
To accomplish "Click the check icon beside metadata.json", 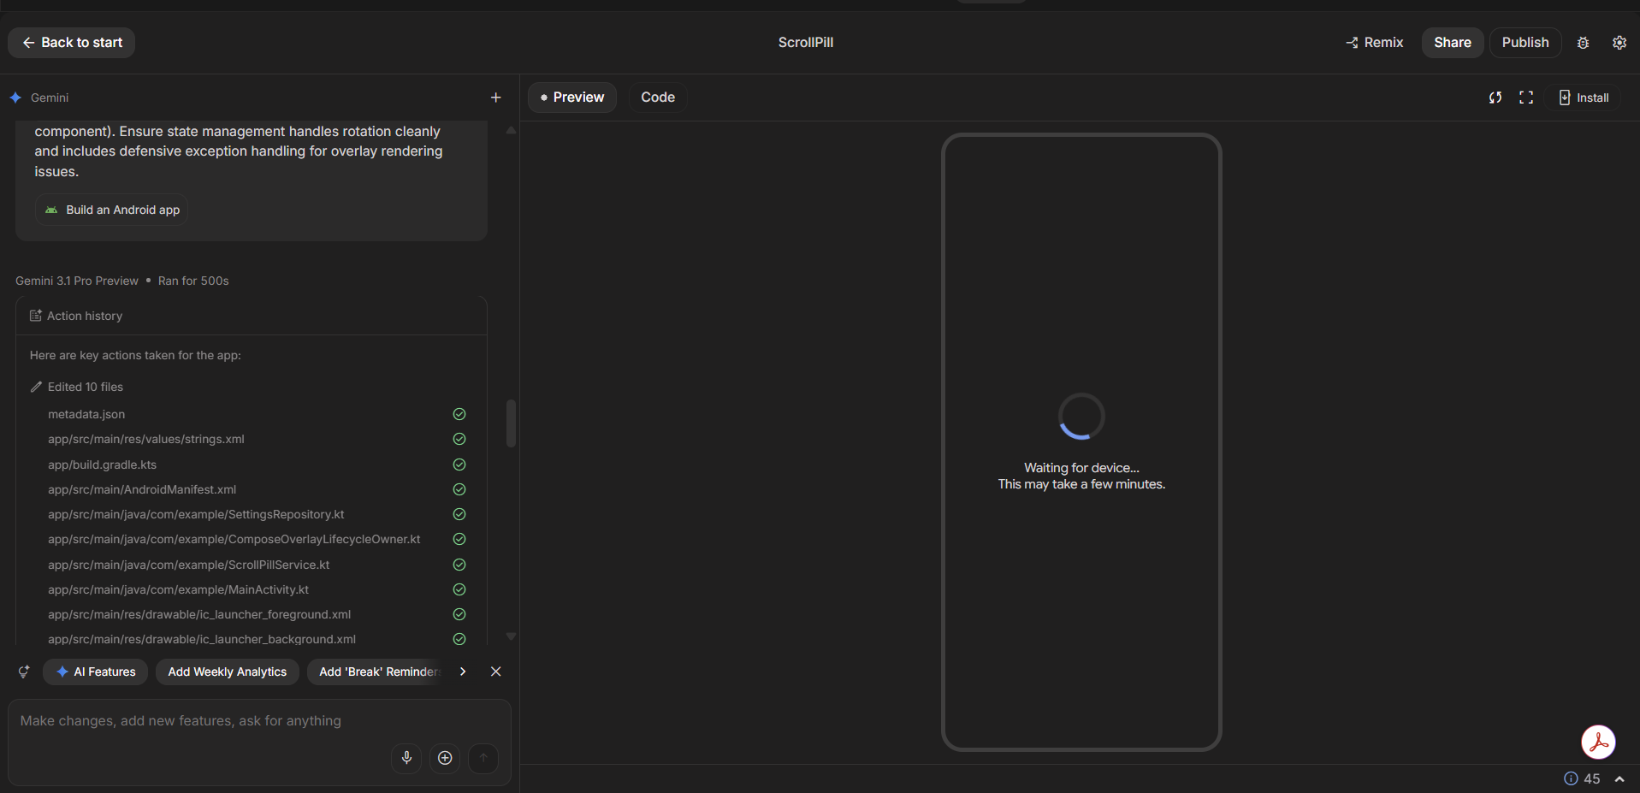I will 459,414.
